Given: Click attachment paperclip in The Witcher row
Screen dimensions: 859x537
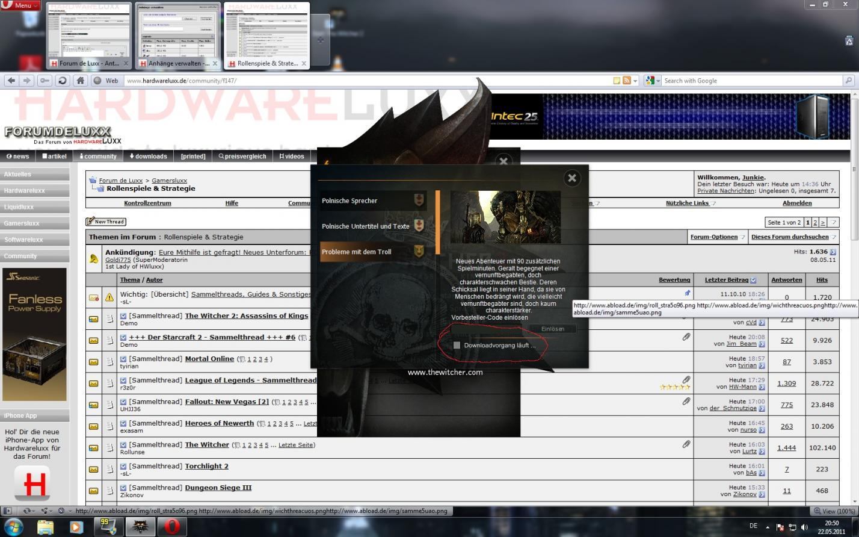Looking at the screenshot, I should coord(686,444).
